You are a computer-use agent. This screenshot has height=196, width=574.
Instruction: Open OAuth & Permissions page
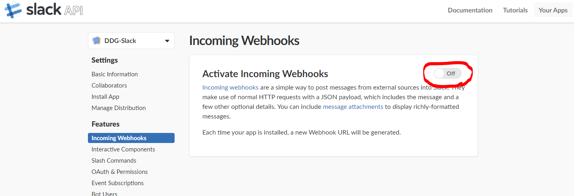(x=120, y=171)
